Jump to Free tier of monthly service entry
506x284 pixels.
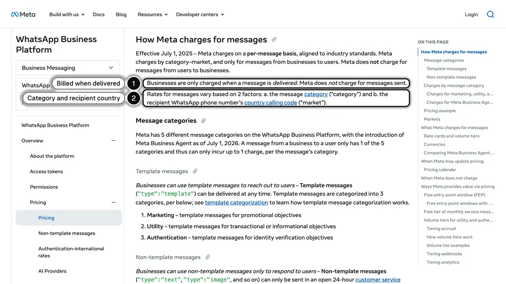point(459,212)
